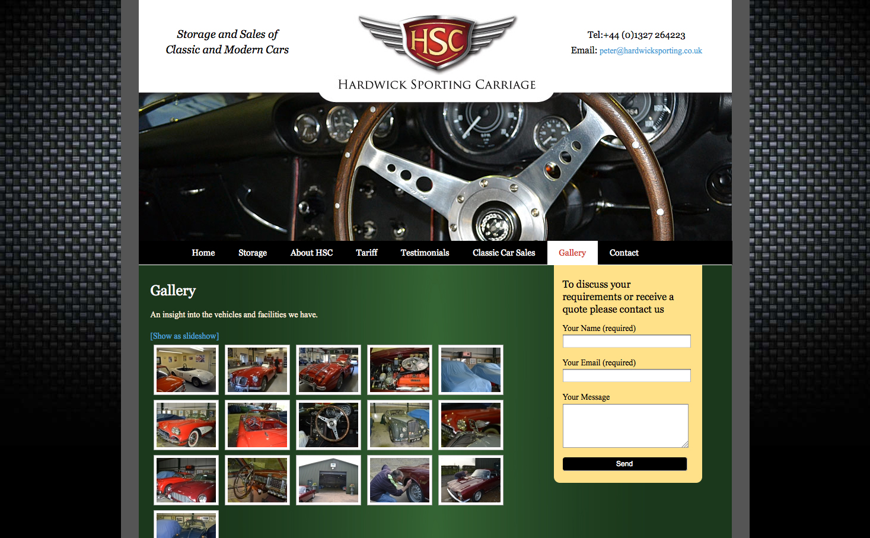This screenshot has width=870, height=538.
Task: Open the Storage page
Action: coord(252,253)
